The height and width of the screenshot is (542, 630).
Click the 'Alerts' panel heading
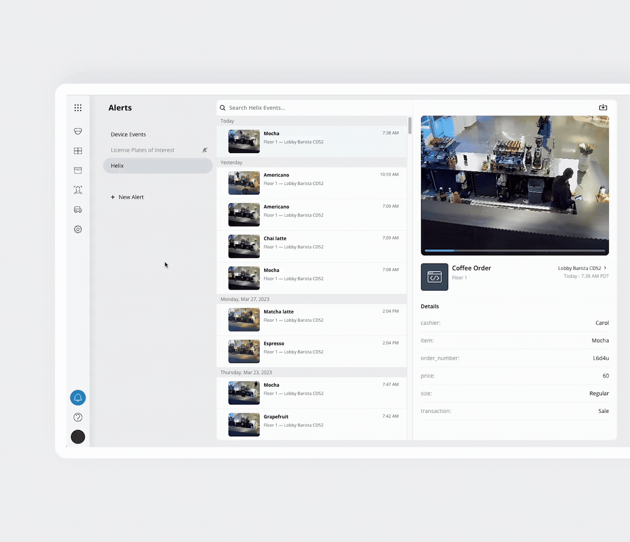120,108
